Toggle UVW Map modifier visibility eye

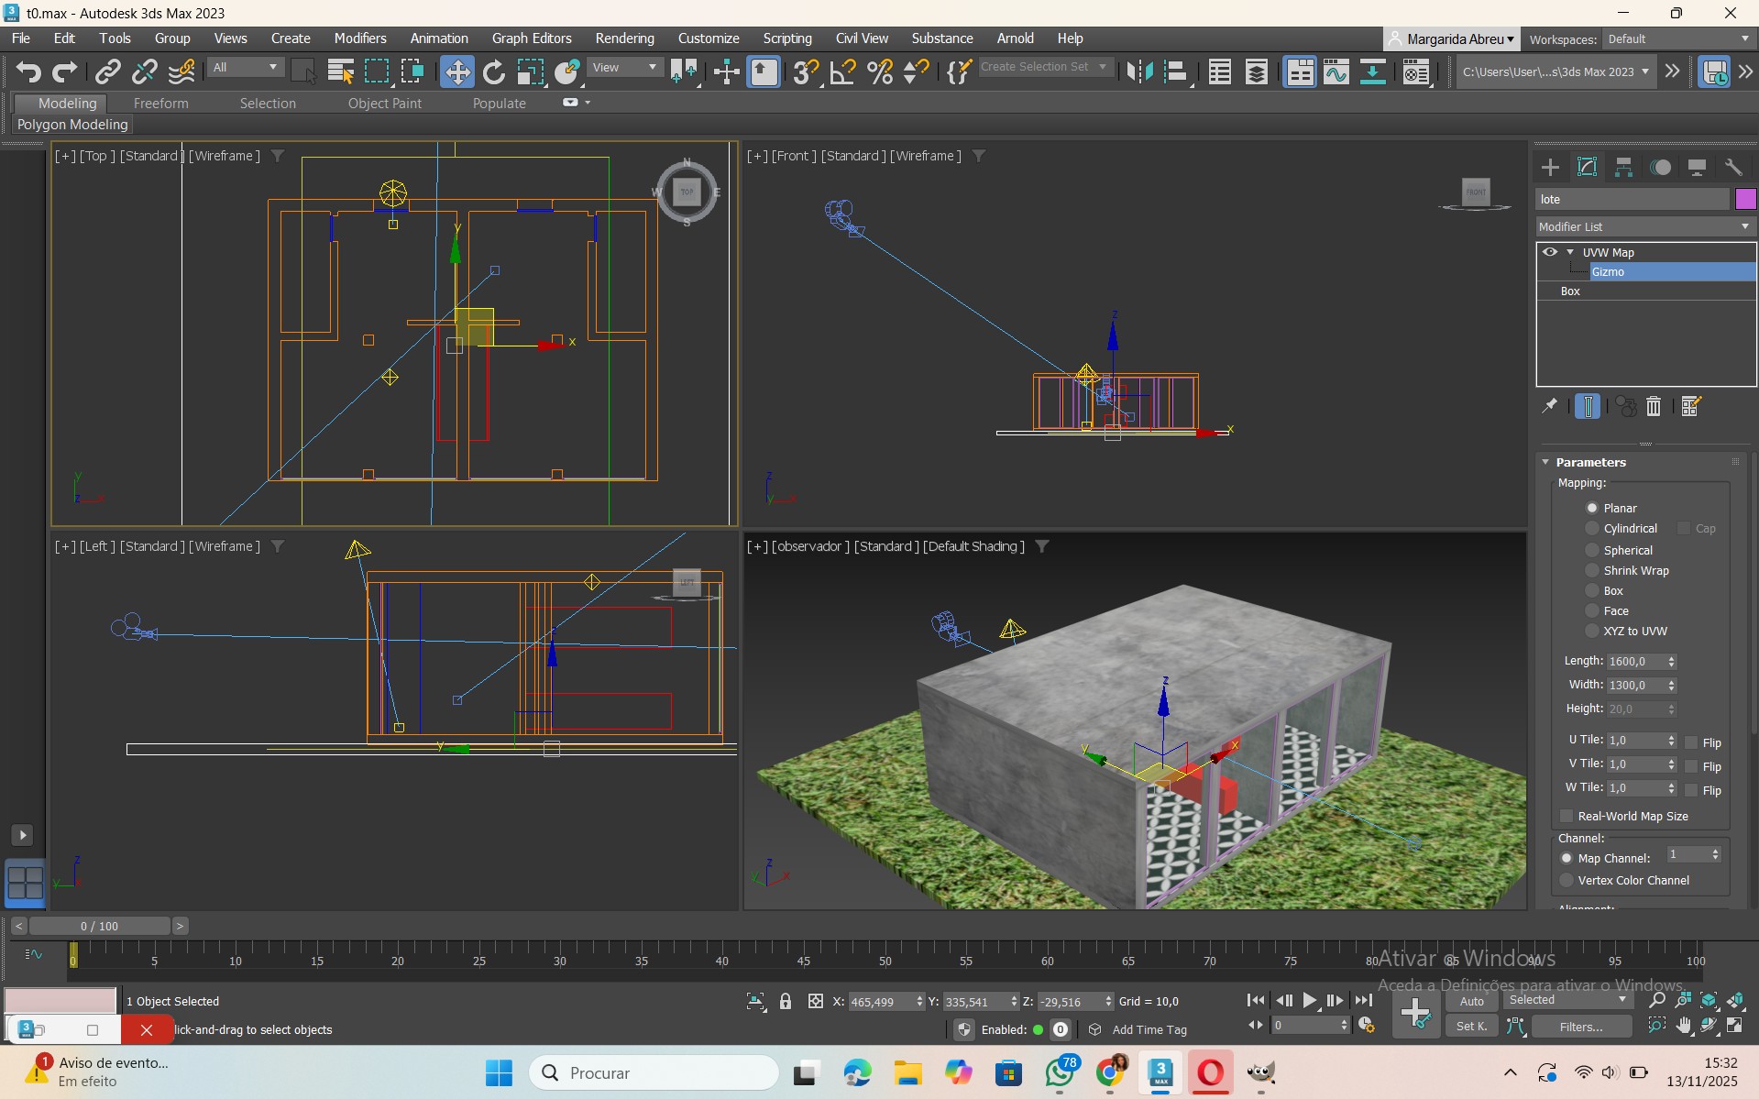(x=1549, y=252)
